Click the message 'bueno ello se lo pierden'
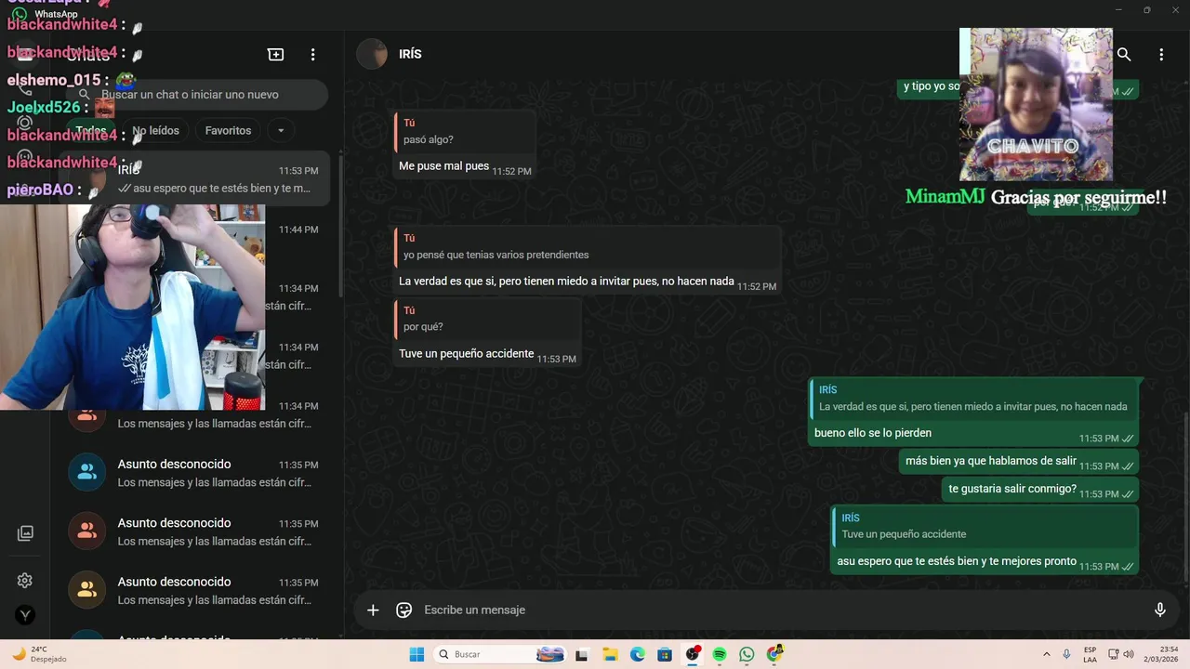This screenshot has height=669, width=1190. pyautogui.click(x=872, y=433)
